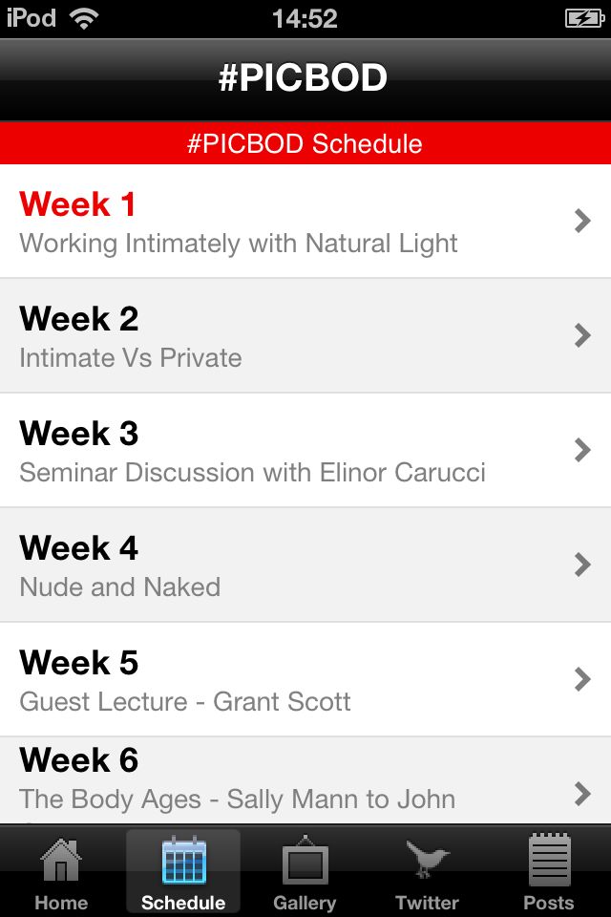Click the red #PICBOD Schedule header
This screenshot has height=917, width=611.
(x=305, y=143)
